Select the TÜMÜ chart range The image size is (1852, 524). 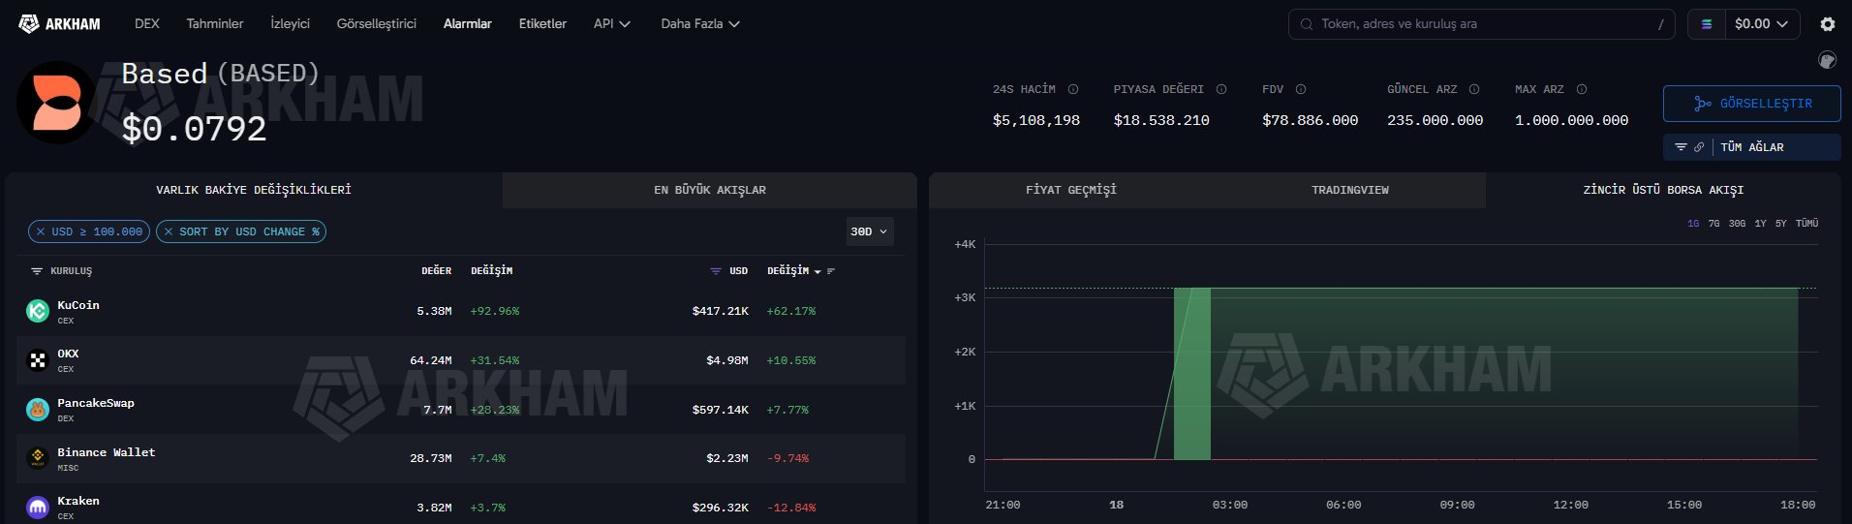1806,224
